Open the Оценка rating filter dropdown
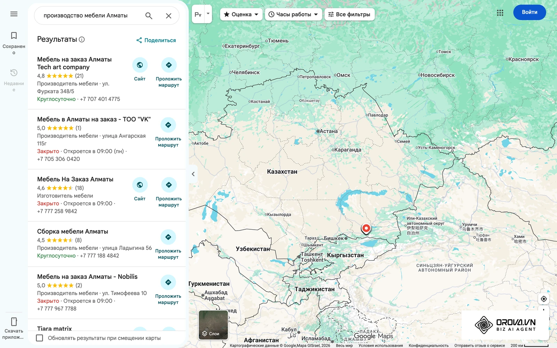 coord(241,14)
